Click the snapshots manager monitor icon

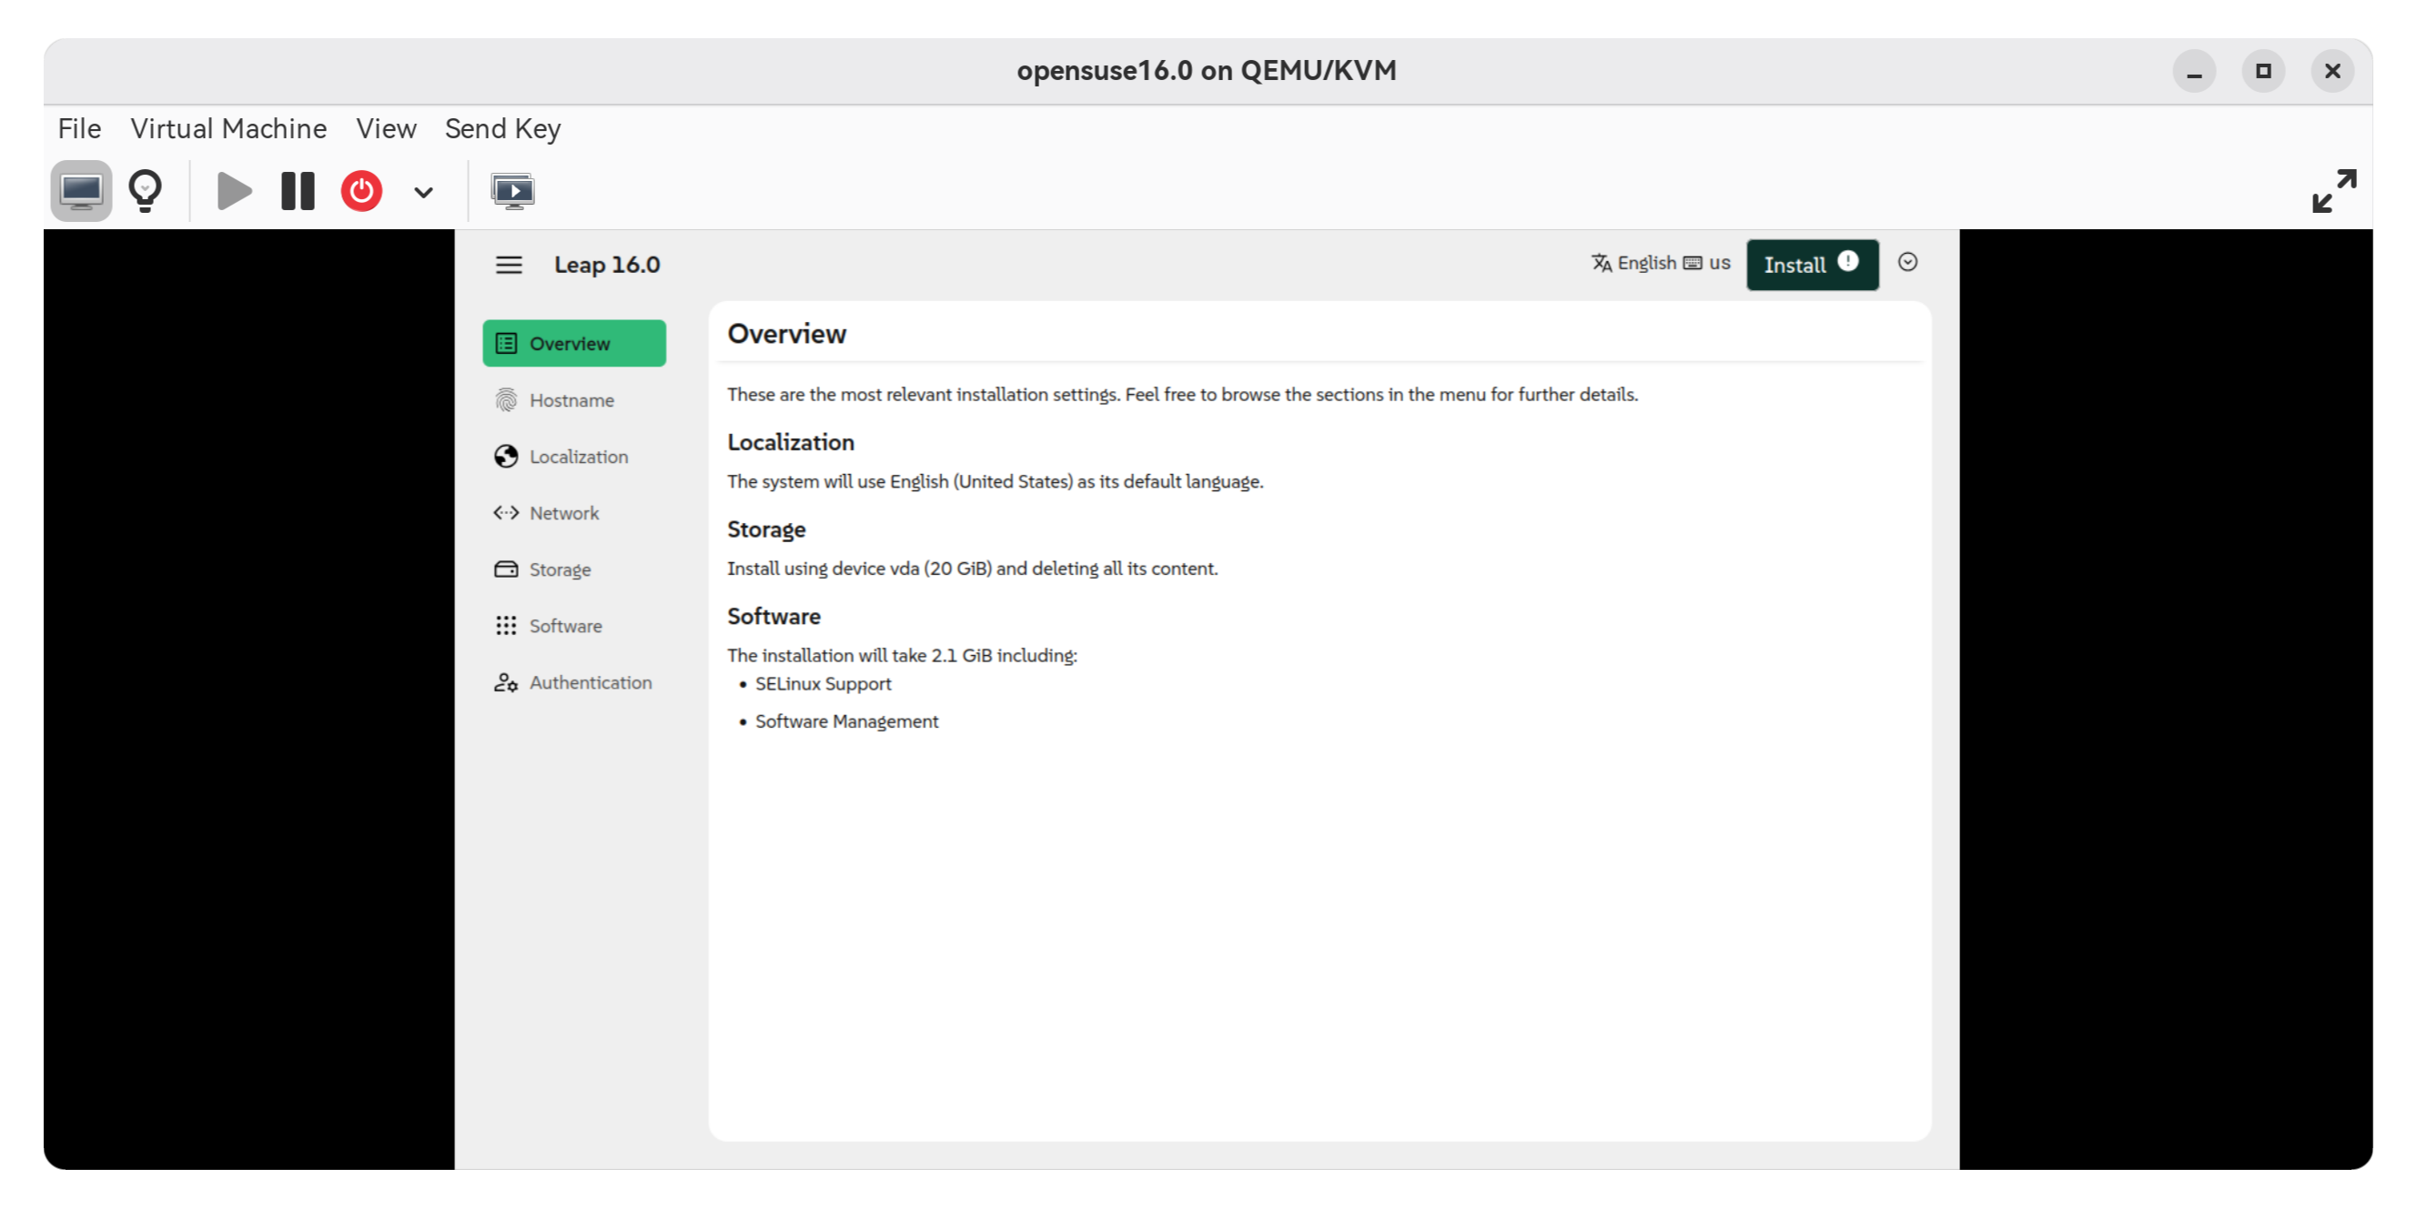pyautogui.click(x=512, y=191)
